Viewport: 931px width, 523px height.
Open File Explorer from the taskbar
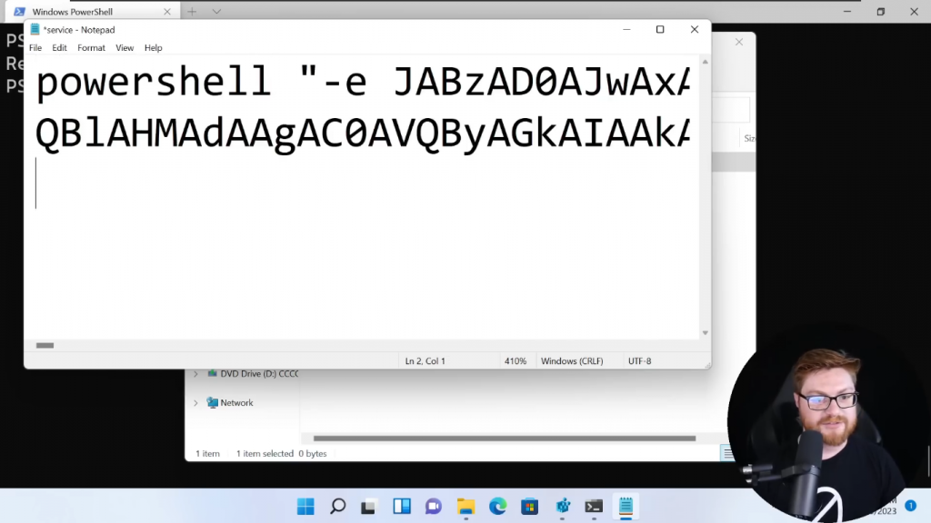(466, 507)
